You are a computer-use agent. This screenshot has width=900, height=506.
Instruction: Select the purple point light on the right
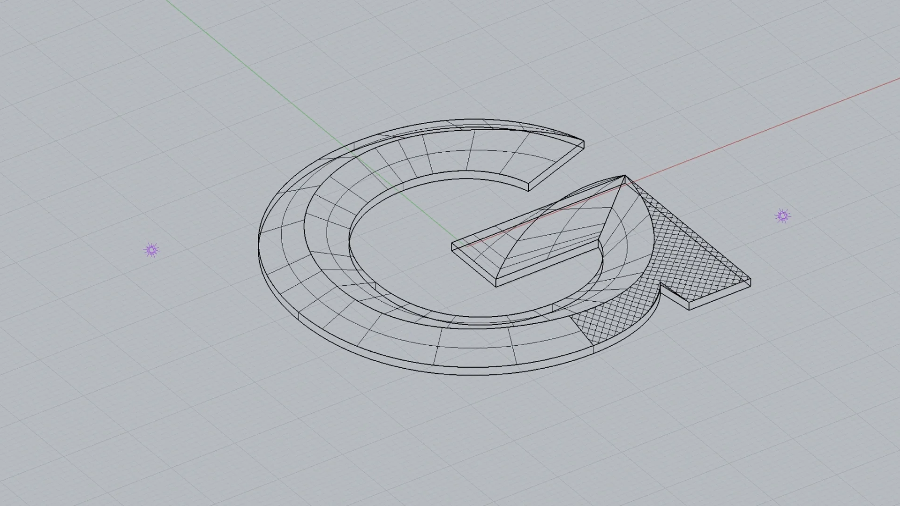click(782, 216)
